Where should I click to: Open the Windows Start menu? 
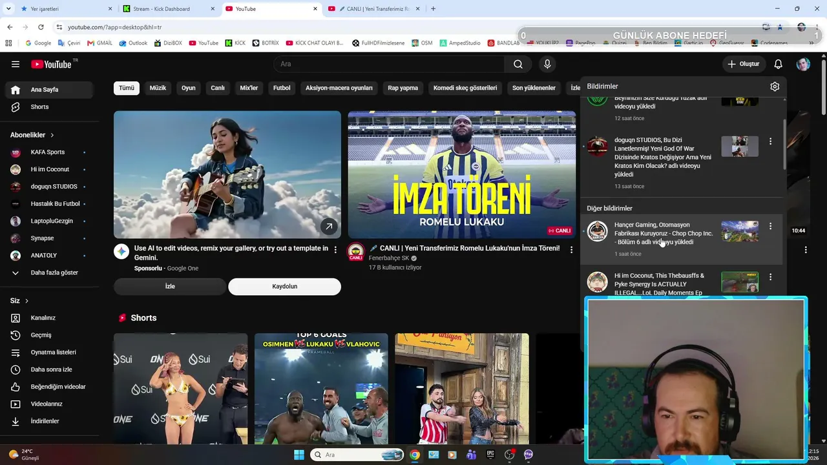299,455
